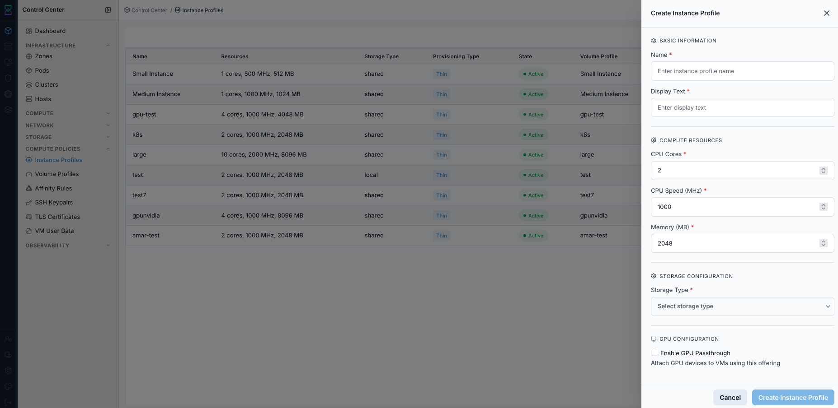Open Zones via globe icon

29,56
